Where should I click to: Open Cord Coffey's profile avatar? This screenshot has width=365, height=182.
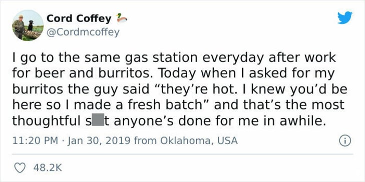(x=28, y=25)
